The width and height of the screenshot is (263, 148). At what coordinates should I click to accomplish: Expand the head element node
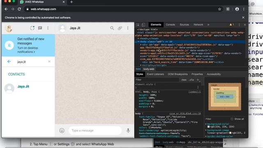click(138, 39)
